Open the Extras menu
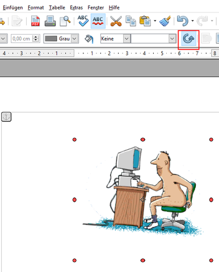This screenshot has width=219, height=272. (77, 7)
